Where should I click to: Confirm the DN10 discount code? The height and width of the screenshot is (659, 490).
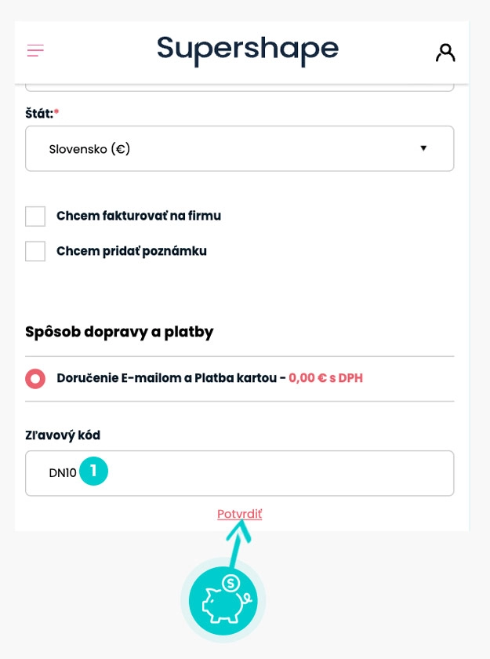click(x=239, y=514)
